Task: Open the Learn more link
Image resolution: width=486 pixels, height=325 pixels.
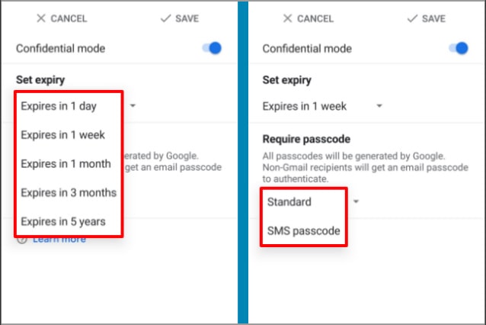Action: 59,240
